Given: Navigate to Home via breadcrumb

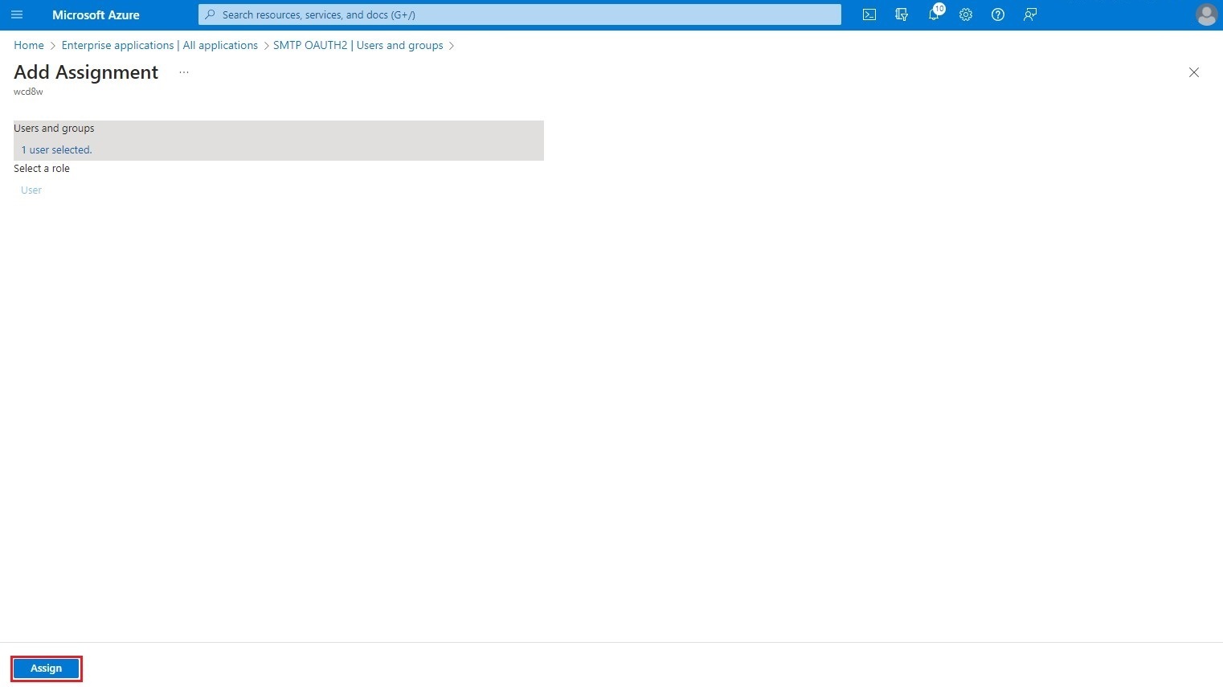Looking at the screenshot, I should point(28,45).
